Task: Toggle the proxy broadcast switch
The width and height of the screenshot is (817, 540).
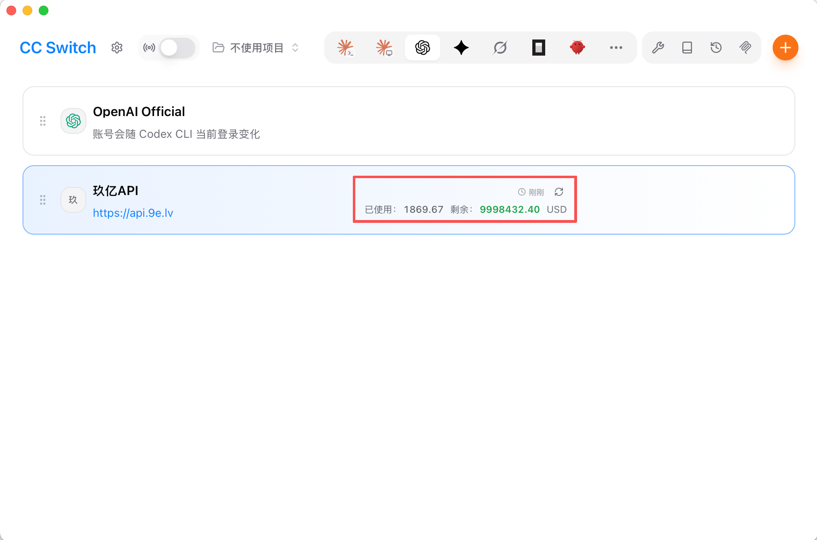Action: 177,48
